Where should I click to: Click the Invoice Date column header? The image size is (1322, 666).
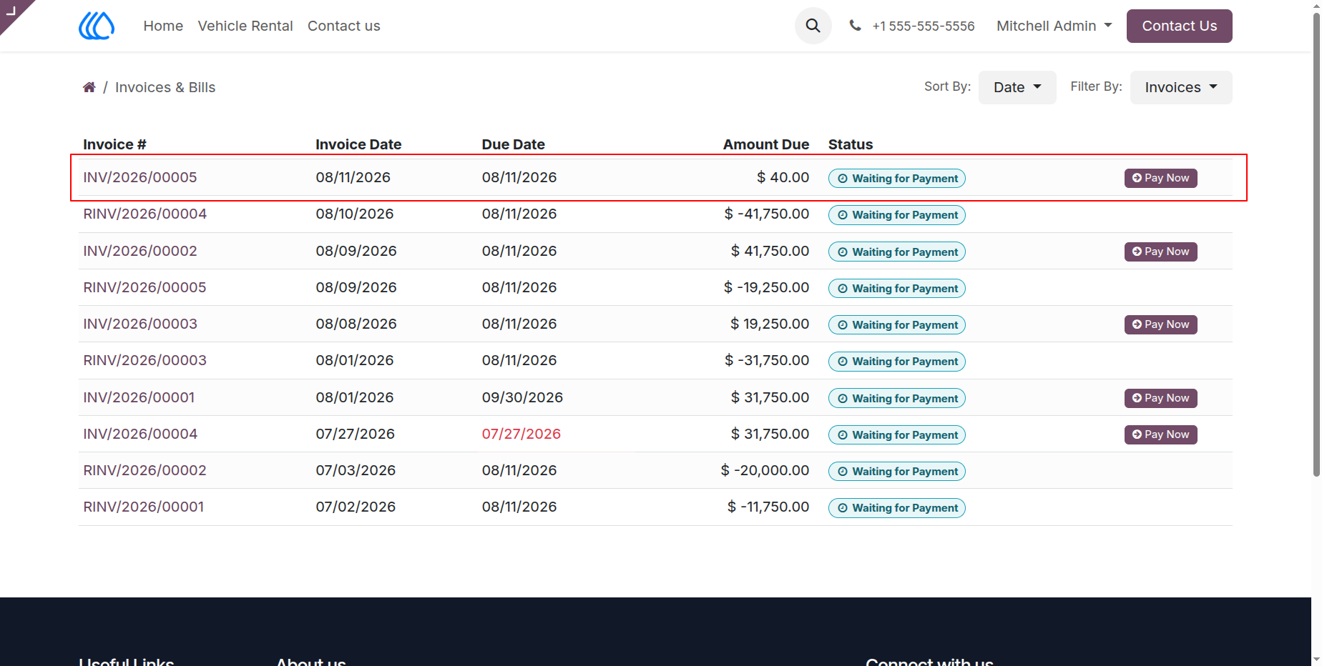pos(358,144)
